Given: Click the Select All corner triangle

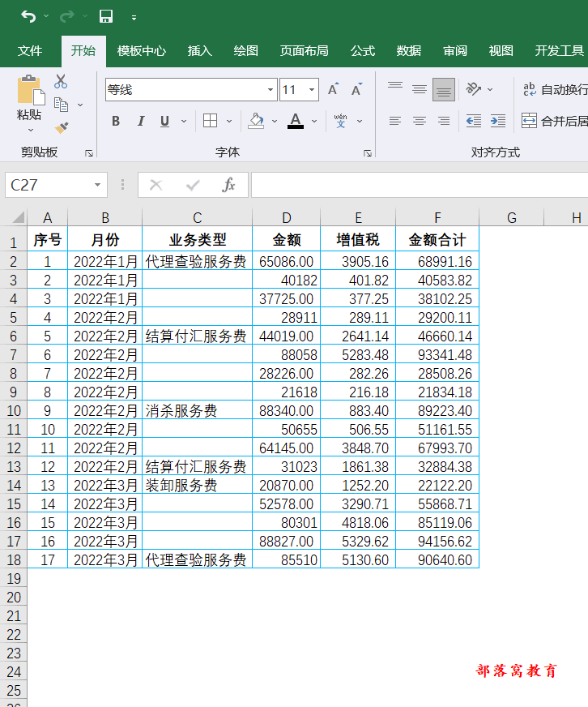Looking at the screenshot, I should [x=17, y=217].
